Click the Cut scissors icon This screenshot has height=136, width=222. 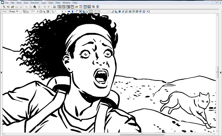(x=26, y=7)
